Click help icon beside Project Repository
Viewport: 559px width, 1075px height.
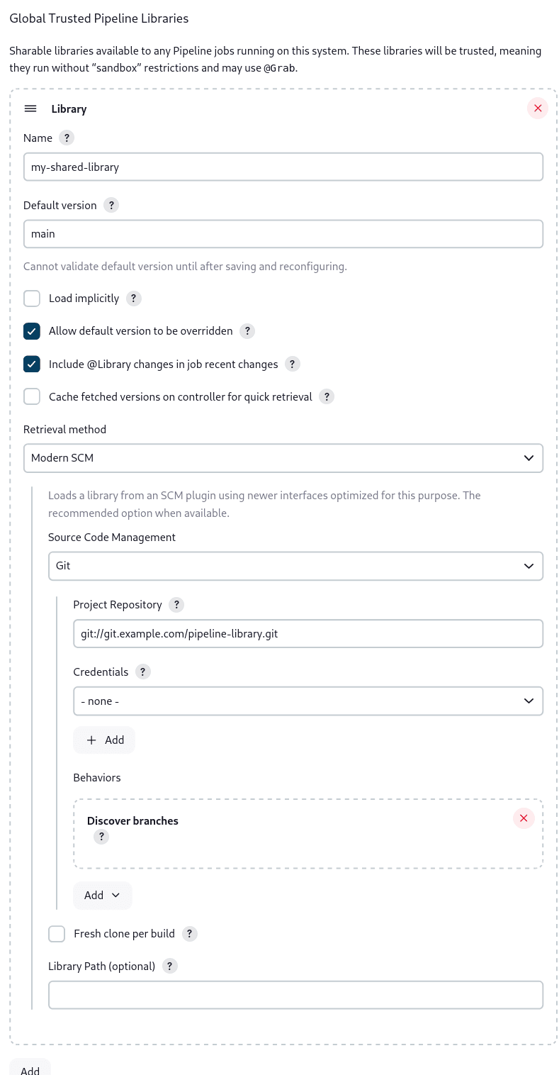coord(177,605)
